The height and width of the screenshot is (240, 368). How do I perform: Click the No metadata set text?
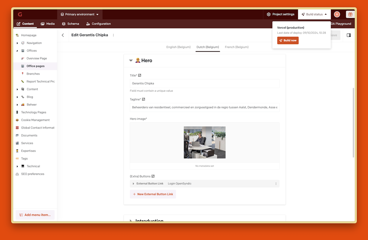(205, 166)
